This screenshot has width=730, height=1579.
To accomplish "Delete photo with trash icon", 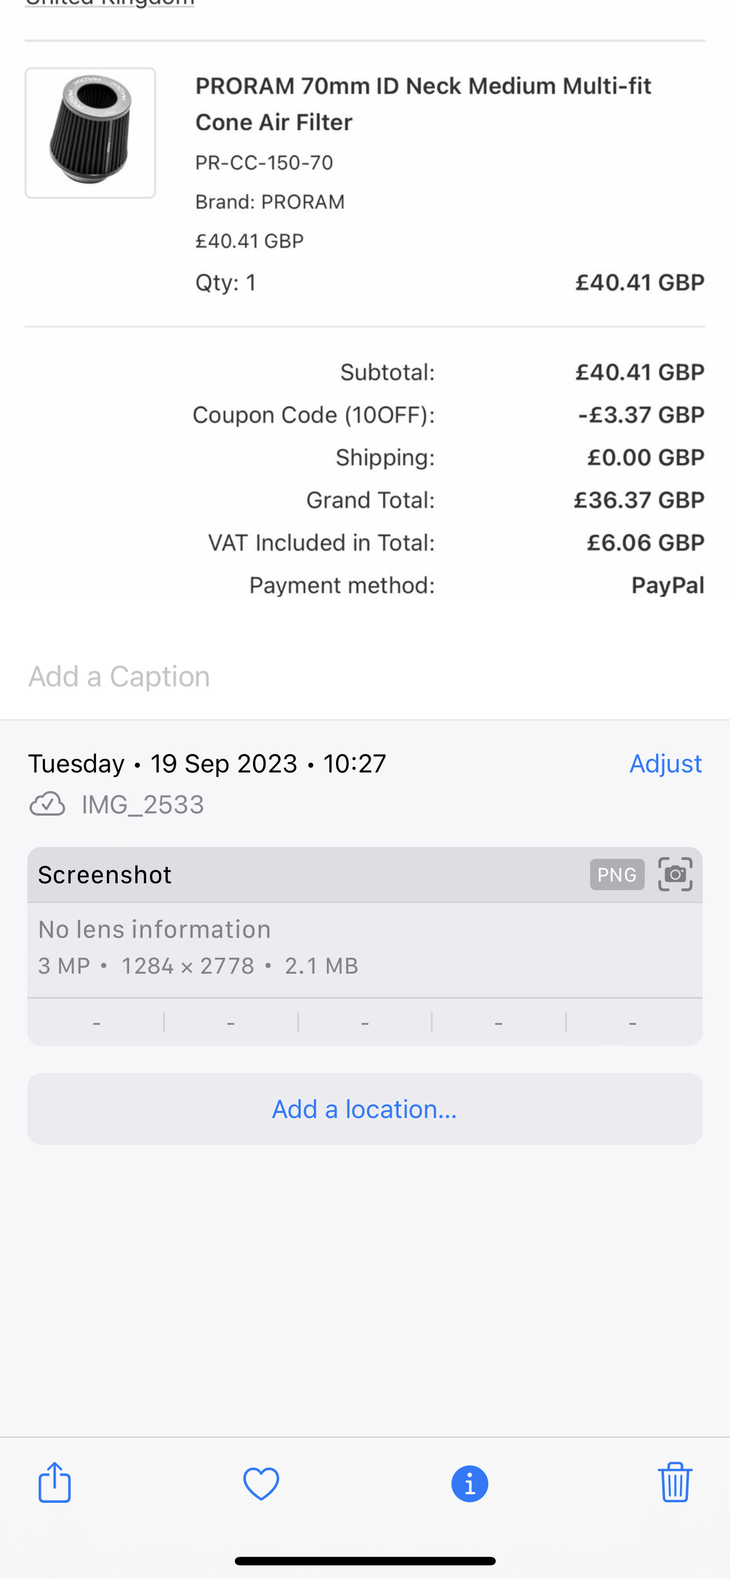I will [x=675, y=1482].
